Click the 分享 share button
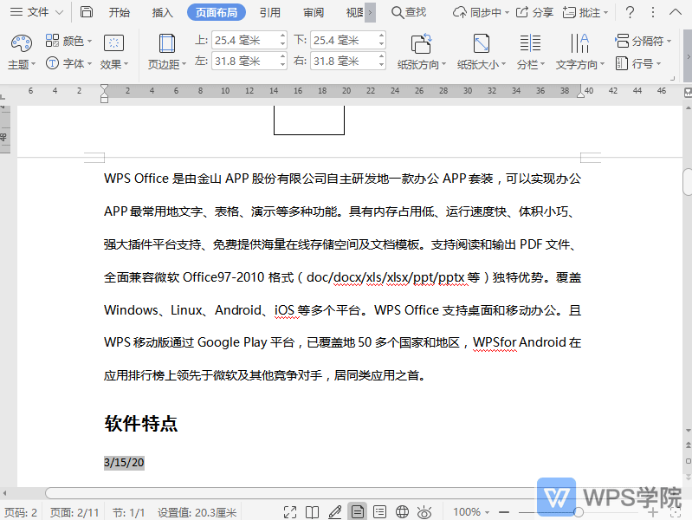 click(534, 12)
